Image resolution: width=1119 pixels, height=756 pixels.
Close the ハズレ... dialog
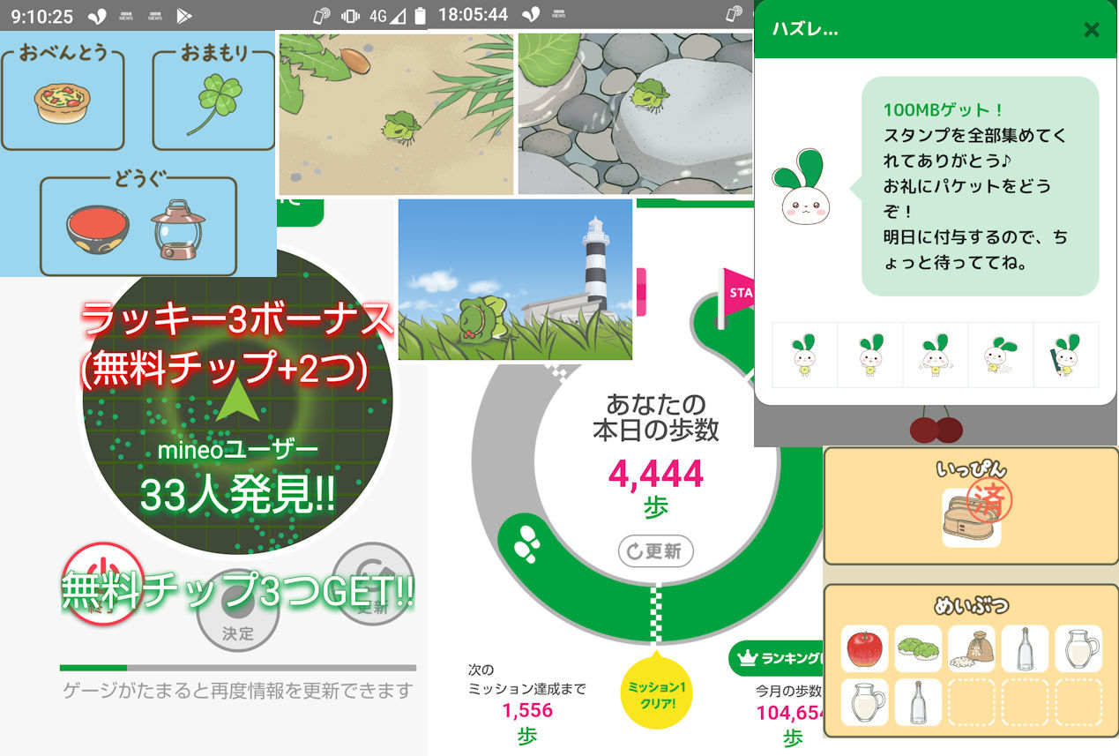tap(1091, 29)
